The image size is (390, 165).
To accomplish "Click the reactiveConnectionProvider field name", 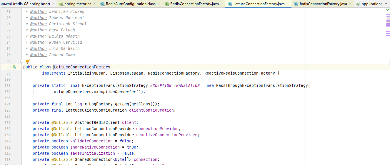I will 167,135.
